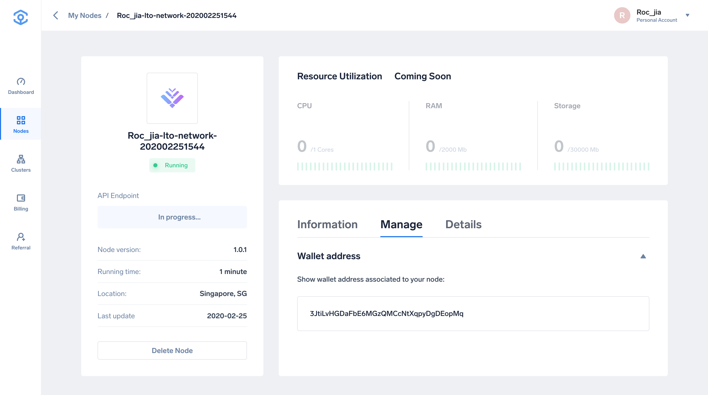This screenshot has width=708, height=395.
Task: Open the Clusters hierarchy icon
Action: tap(21, 159)
